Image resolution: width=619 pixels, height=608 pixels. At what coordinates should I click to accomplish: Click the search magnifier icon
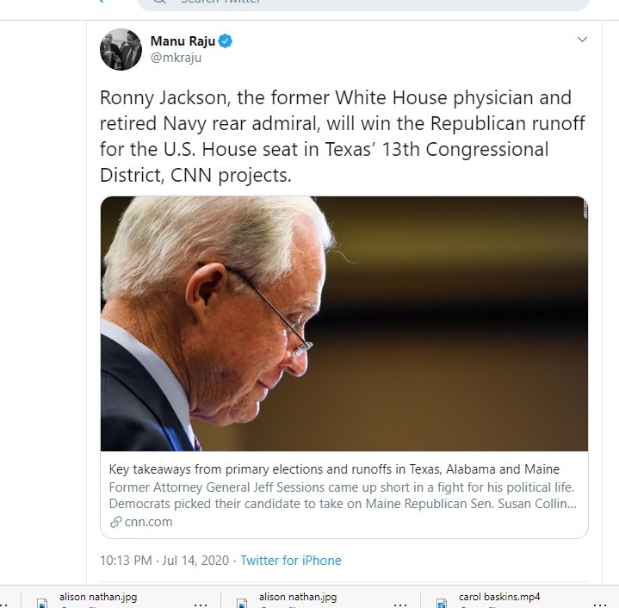point(160,3)
